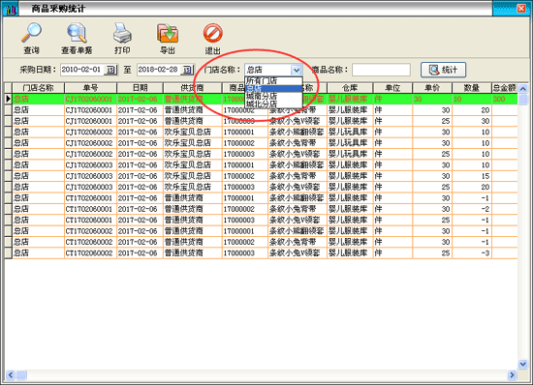Click the 导出 export icon
This screenshot has width=533, height=385.
168,33
